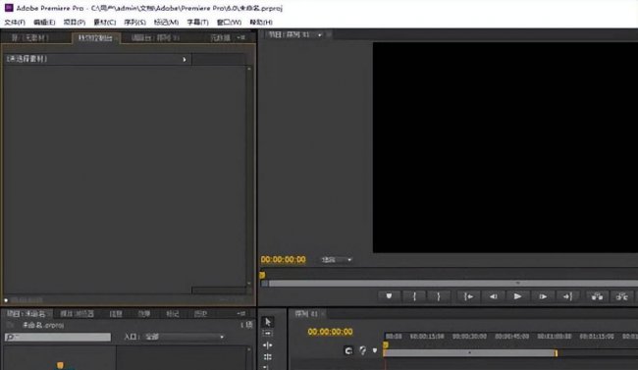Switch to History tab
The height and width of the screenshot is (370, 638).
200,313
